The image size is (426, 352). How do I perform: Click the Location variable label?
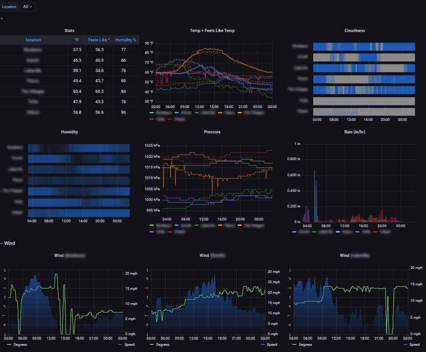tap(9, 7)
